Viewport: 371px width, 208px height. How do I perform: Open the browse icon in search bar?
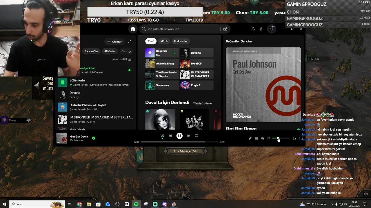point(225,29)
